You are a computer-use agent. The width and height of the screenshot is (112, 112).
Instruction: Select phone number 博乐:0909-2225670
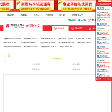pyautogui.click(x=66, y=39)
